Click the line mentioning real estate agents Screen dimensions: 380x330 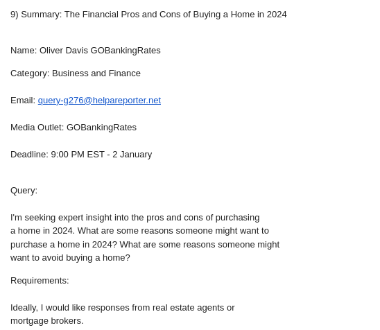pos(122,308)
